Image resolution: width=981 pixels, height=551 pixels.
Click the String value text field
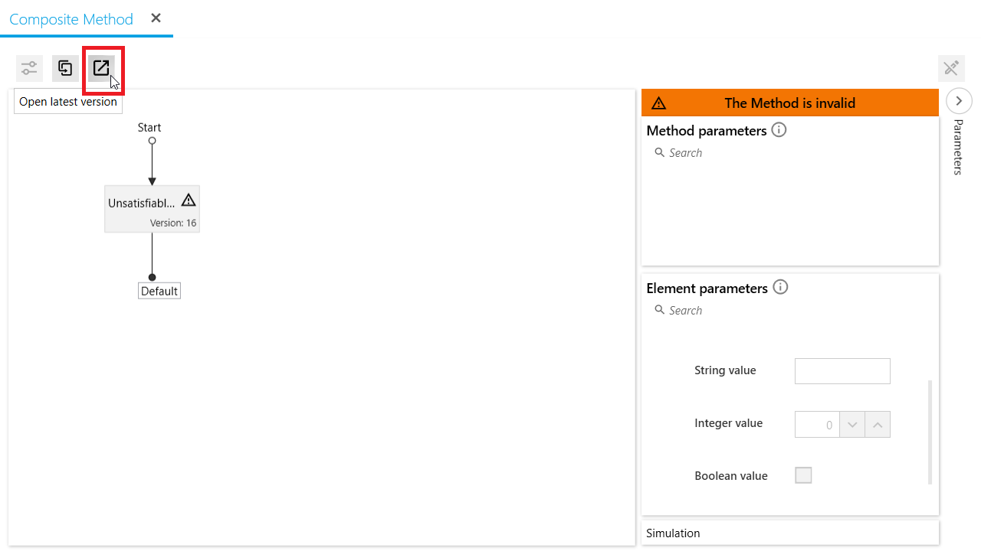tap(842, 371)
